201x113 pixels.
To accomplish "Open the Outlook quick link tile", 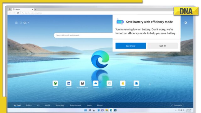I will [x=136, y=83].
